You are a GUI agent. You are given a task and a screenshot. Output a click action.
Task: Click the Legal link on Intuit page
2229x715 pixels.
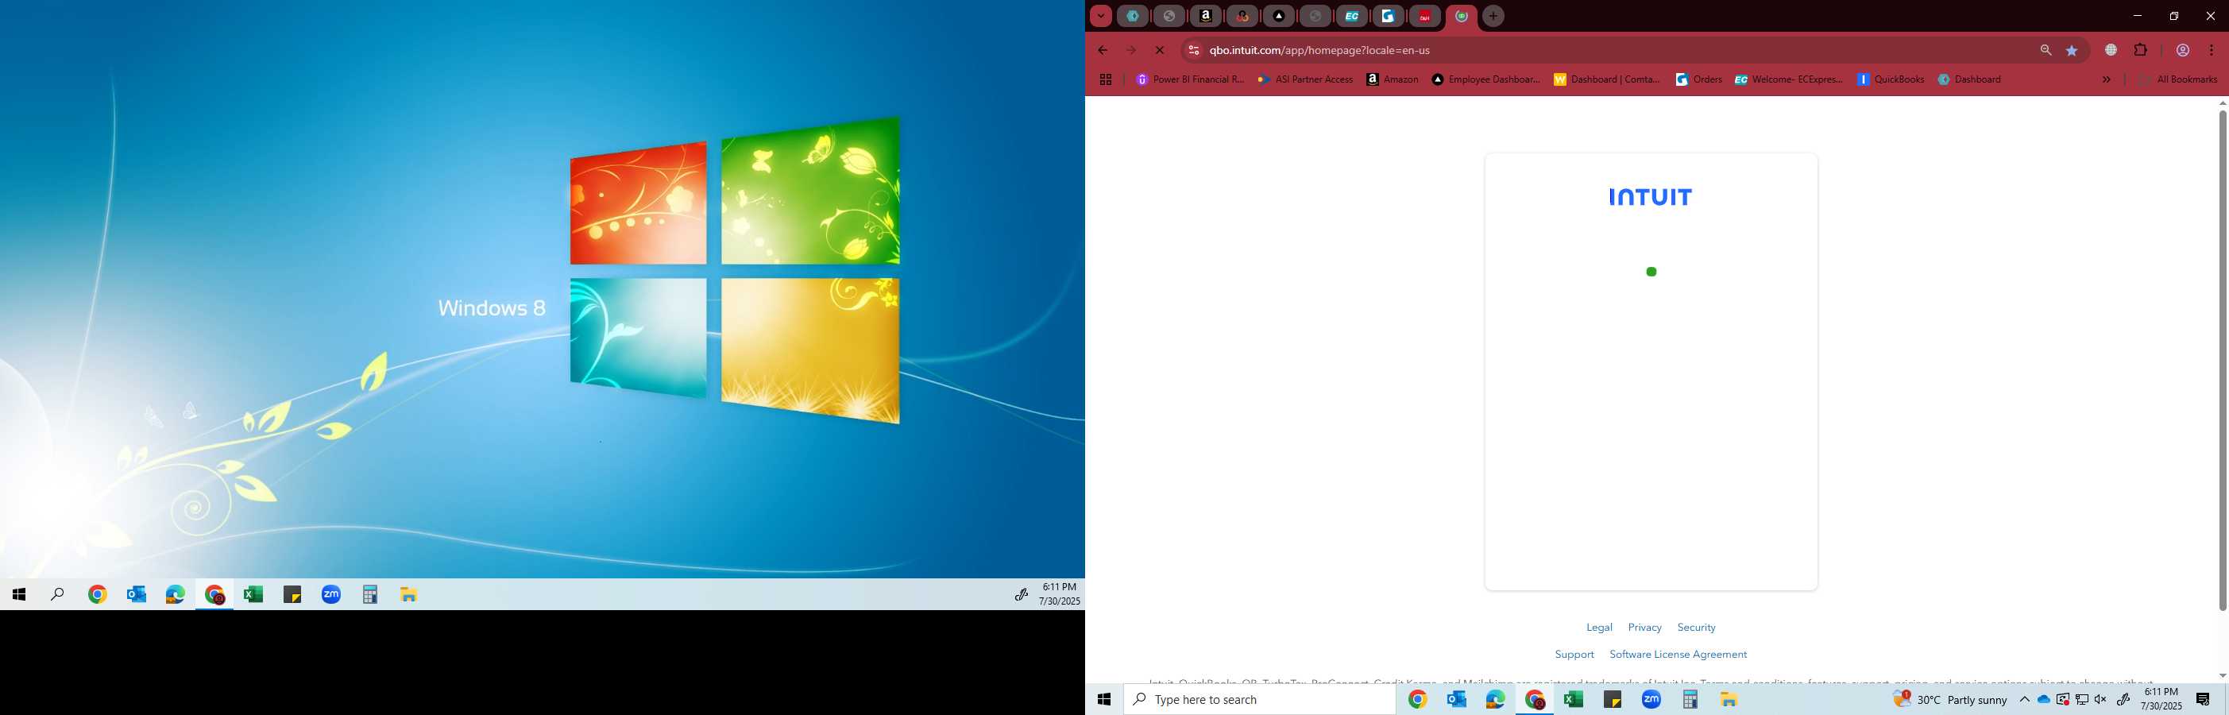tap(1599, 628)
